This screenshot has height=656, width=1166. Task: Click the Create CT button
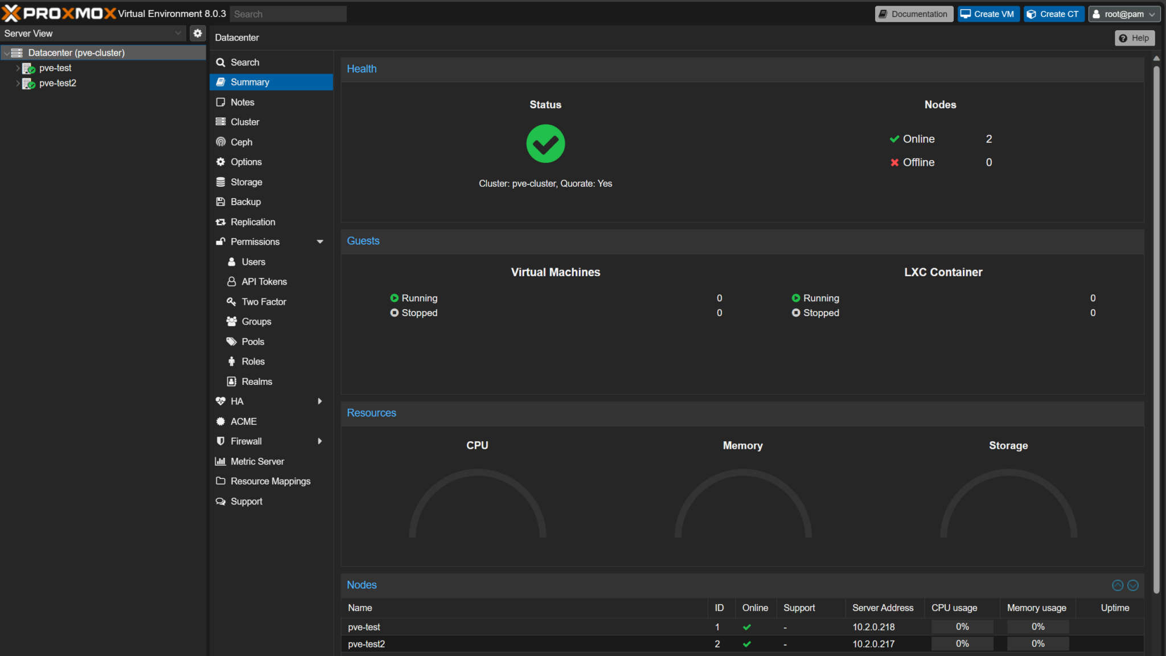point(1054,14)
